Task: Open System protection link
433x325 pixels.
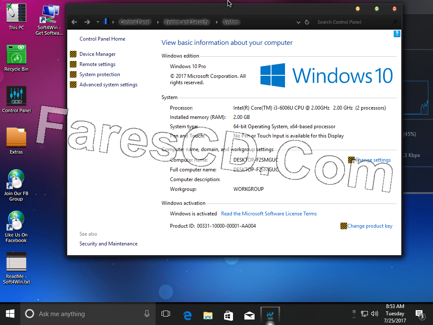Action: pyautogui.click(x=100, y=74)
